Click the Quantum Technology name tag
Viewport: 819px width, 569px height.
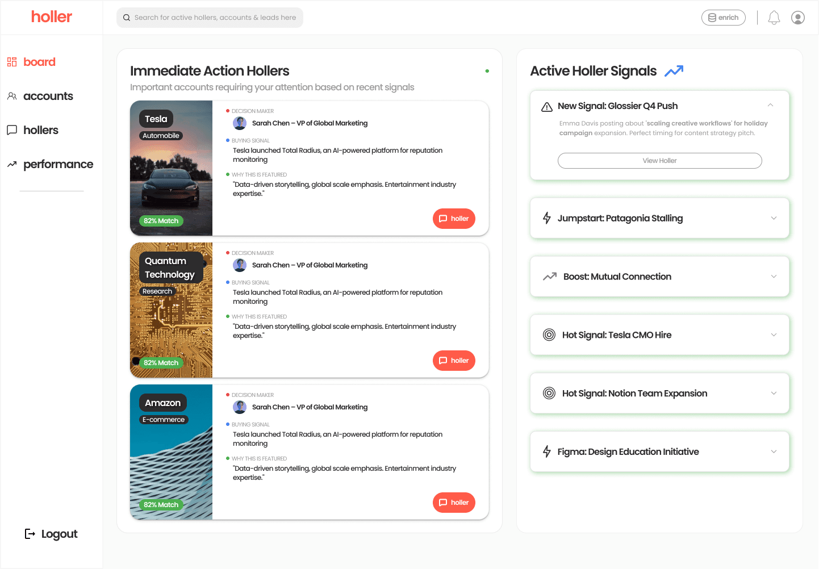coord(170,267)
